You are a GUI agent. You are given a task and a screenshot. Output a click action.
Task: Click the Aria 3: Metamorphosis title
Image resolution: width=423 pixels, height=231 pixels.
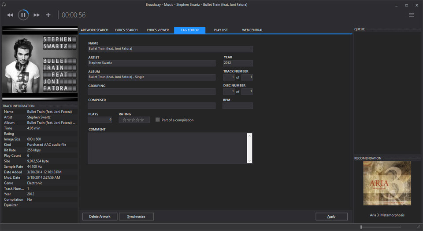pyautogui.click(x=387, y=215)
